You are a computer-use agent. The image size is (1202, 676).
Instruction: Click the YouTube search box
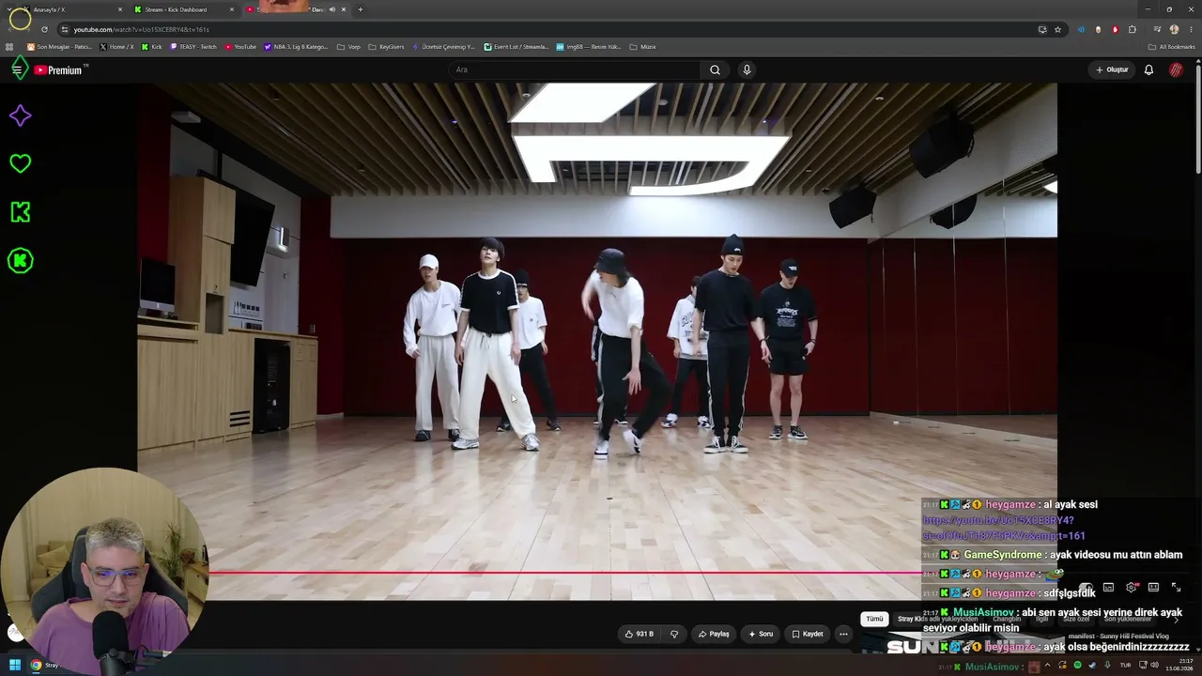[x=575, y=69]
